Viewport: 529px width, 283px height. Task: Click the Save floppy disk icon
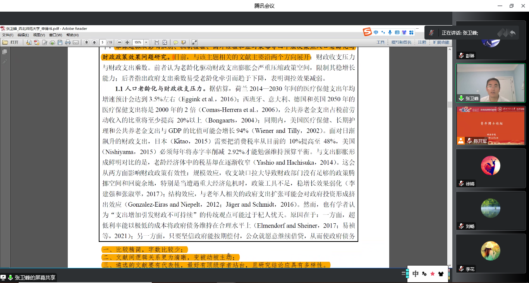[x=60, y=42]
